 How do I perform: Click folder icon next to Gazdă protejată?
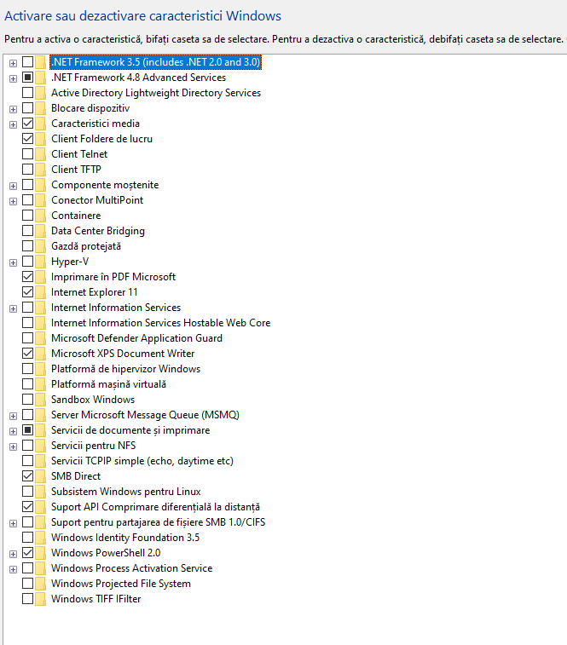40,246
